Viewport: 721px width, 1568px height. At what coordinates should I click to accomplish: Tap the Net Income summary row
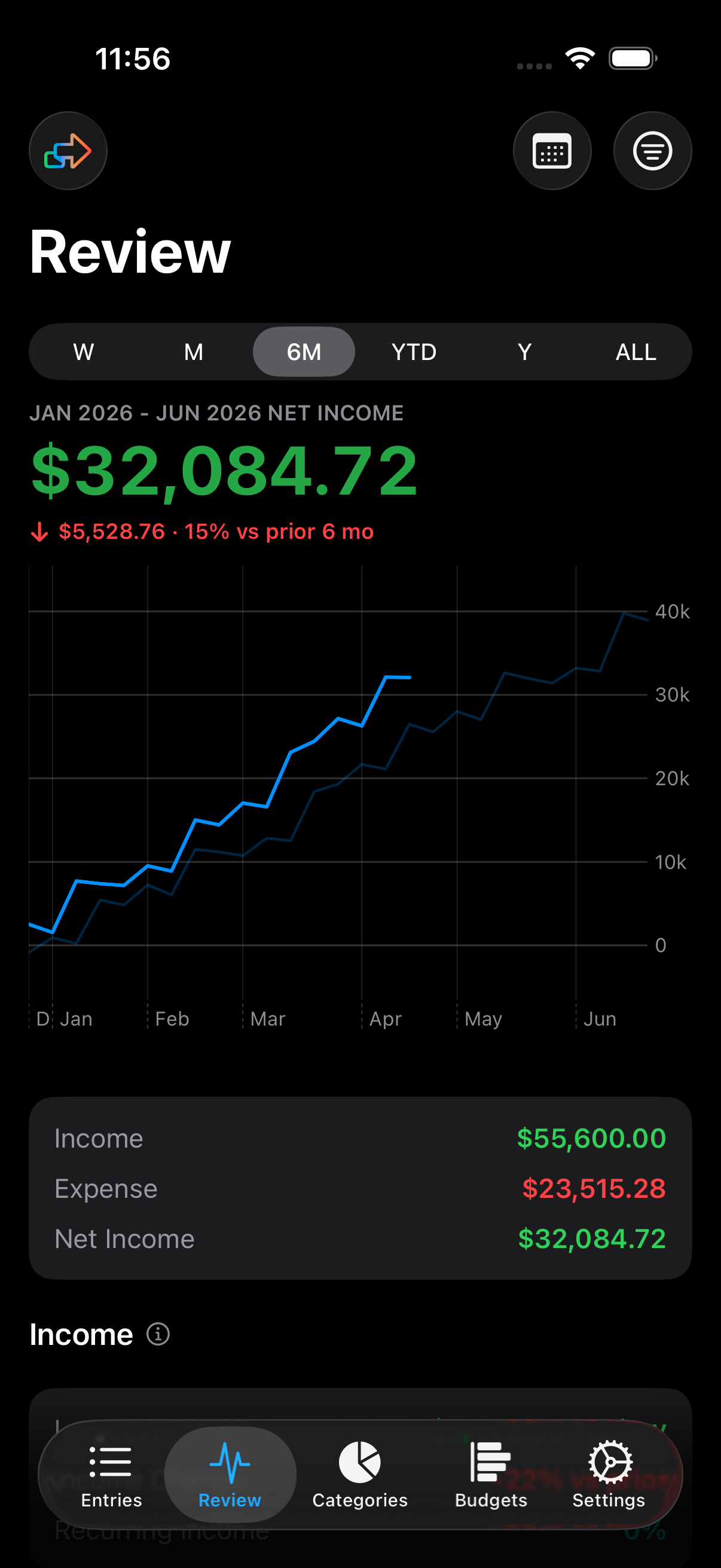coord(360,1239)
